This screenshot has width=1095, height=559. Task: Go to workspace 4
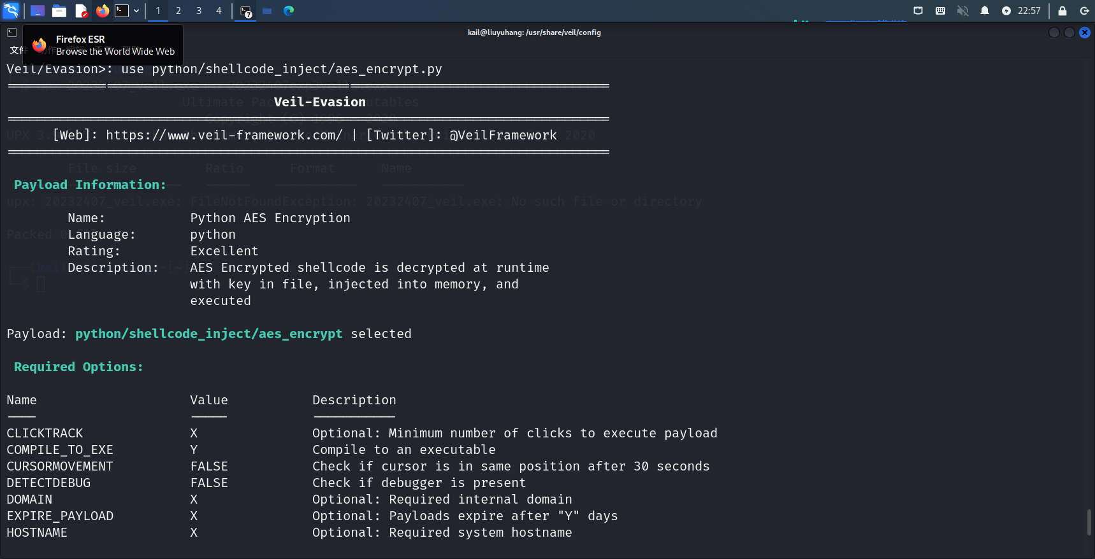tap(219, 11)
